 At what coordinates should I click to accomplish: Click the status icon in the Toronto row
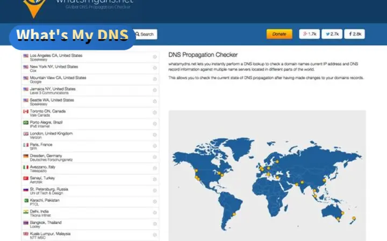155,112
